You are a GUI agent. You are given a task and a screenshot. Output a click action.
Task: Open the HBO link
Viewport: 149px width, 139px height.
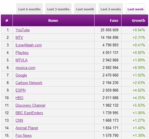(19, 98)
